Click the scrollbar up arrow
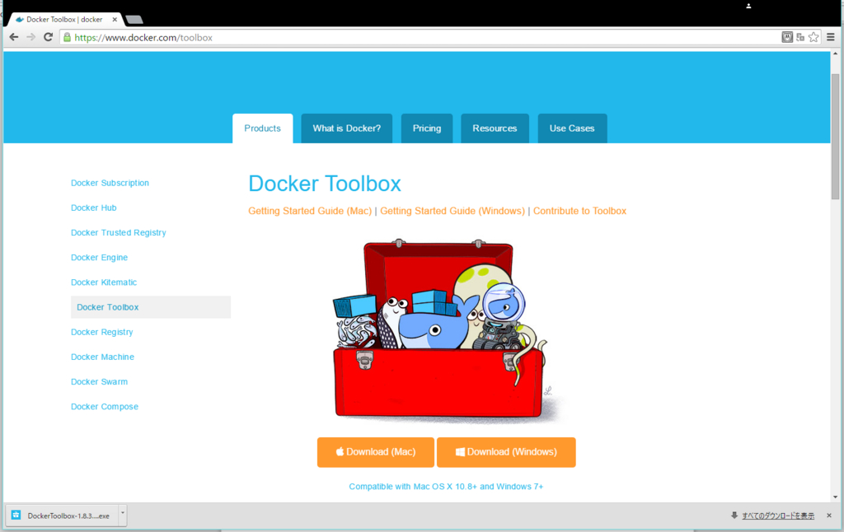Screen dimensions: 844x532 [835, 54]
